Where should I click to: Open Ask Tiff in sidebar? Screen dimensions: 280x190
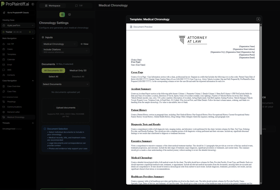pos(10,44)
